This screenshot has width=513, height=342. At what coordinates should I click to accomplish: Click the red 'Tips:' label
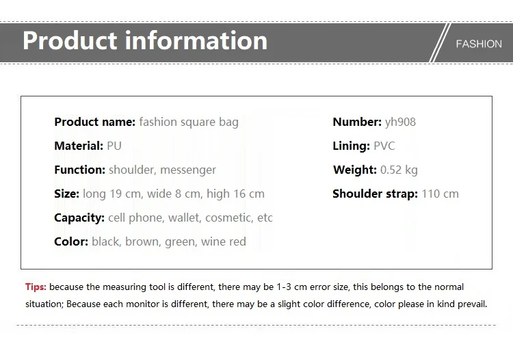(36, 287)
